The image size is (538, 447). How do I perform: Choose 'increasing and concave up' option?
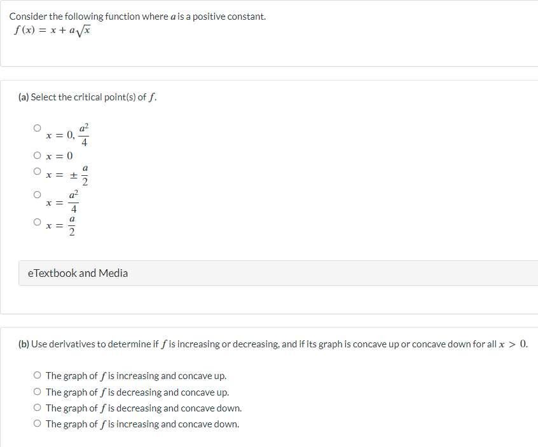coord(37,375)
